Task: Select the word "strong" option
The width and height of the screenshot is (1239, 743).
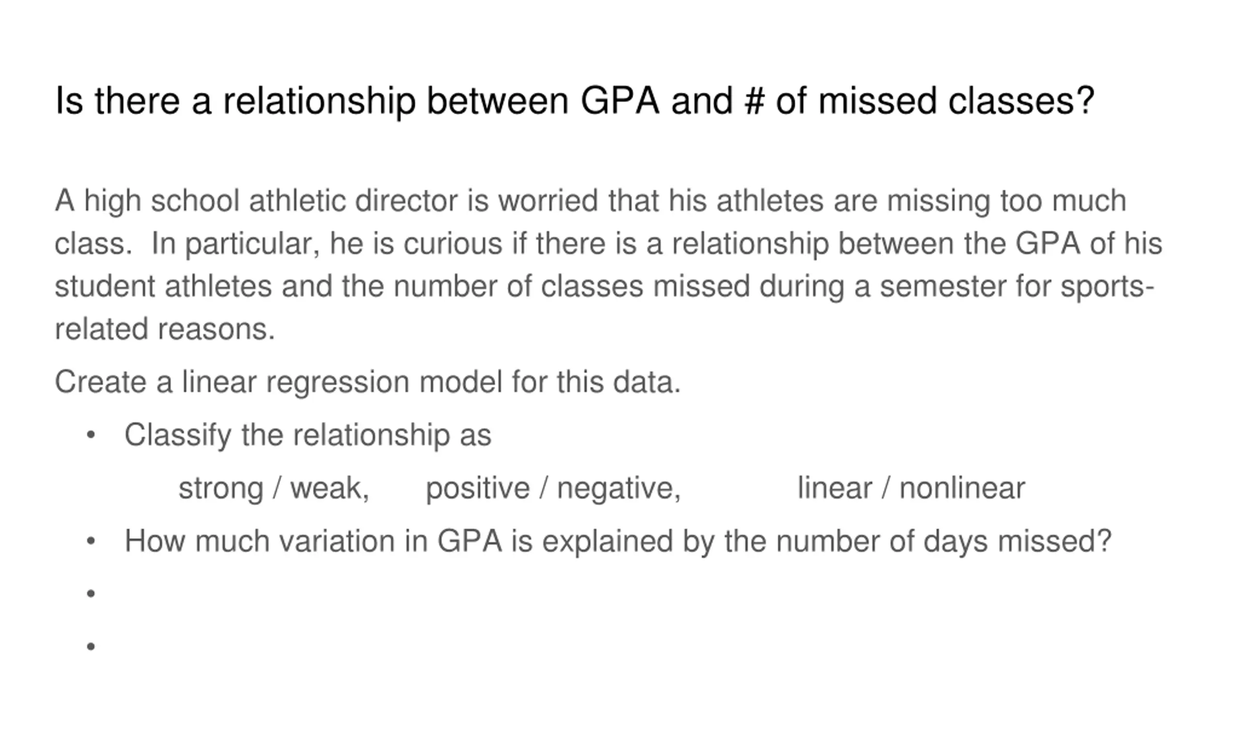Action: 221,488
